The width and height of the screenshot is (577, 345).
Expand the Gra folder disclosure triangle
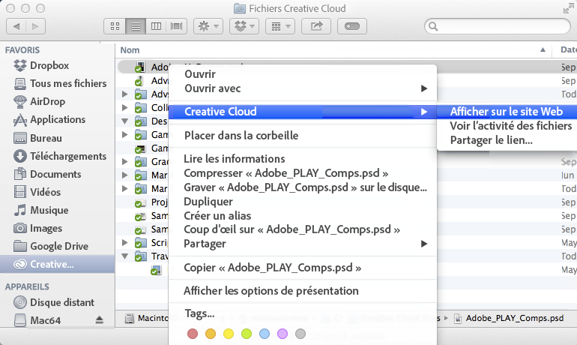coord(124,162)
